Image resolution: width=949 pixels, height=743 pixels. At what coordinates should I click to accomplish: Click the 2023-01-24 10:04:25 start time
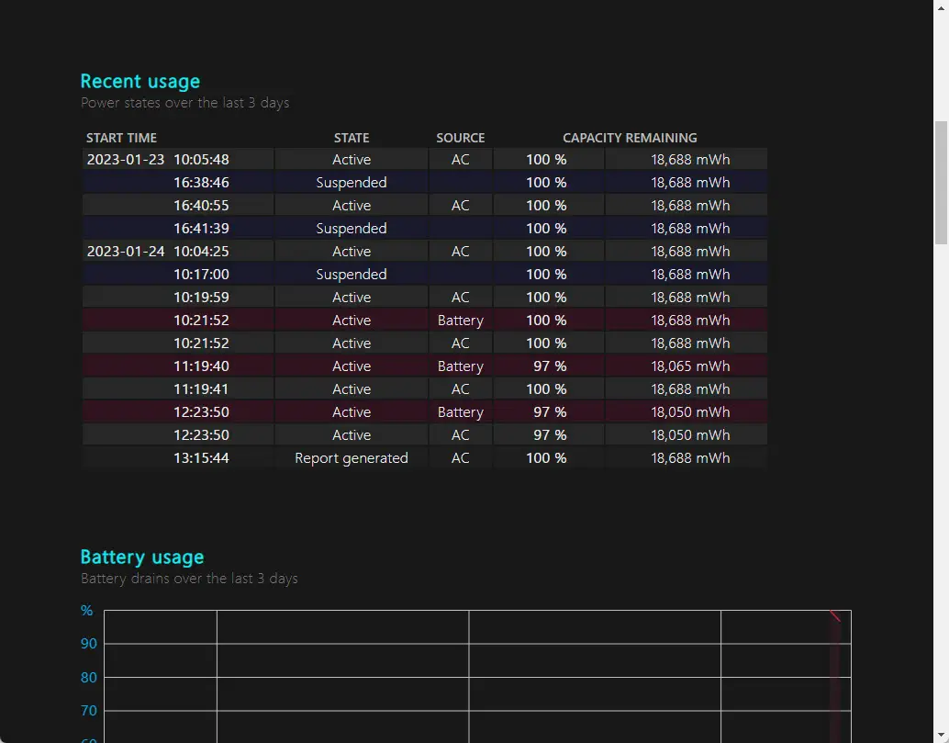coord(158,252)
